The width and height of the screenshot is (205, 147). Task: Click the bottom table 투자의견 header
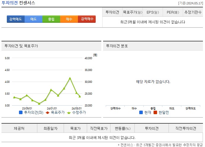click(152, 128)
